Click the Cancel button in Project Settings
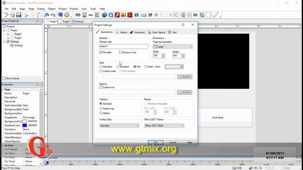Viewport: 303px width, 170px height. [x=172, y=142]
